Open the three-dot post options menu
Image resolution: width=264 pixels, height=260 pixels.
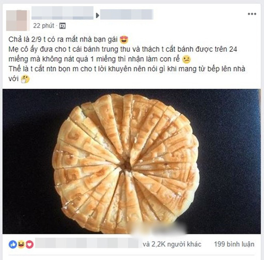(252, 14)
